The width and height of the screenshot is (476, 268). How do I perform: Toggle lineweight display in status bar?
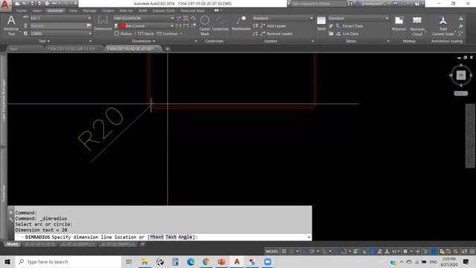pyautogui.click(x=356, y=252)
